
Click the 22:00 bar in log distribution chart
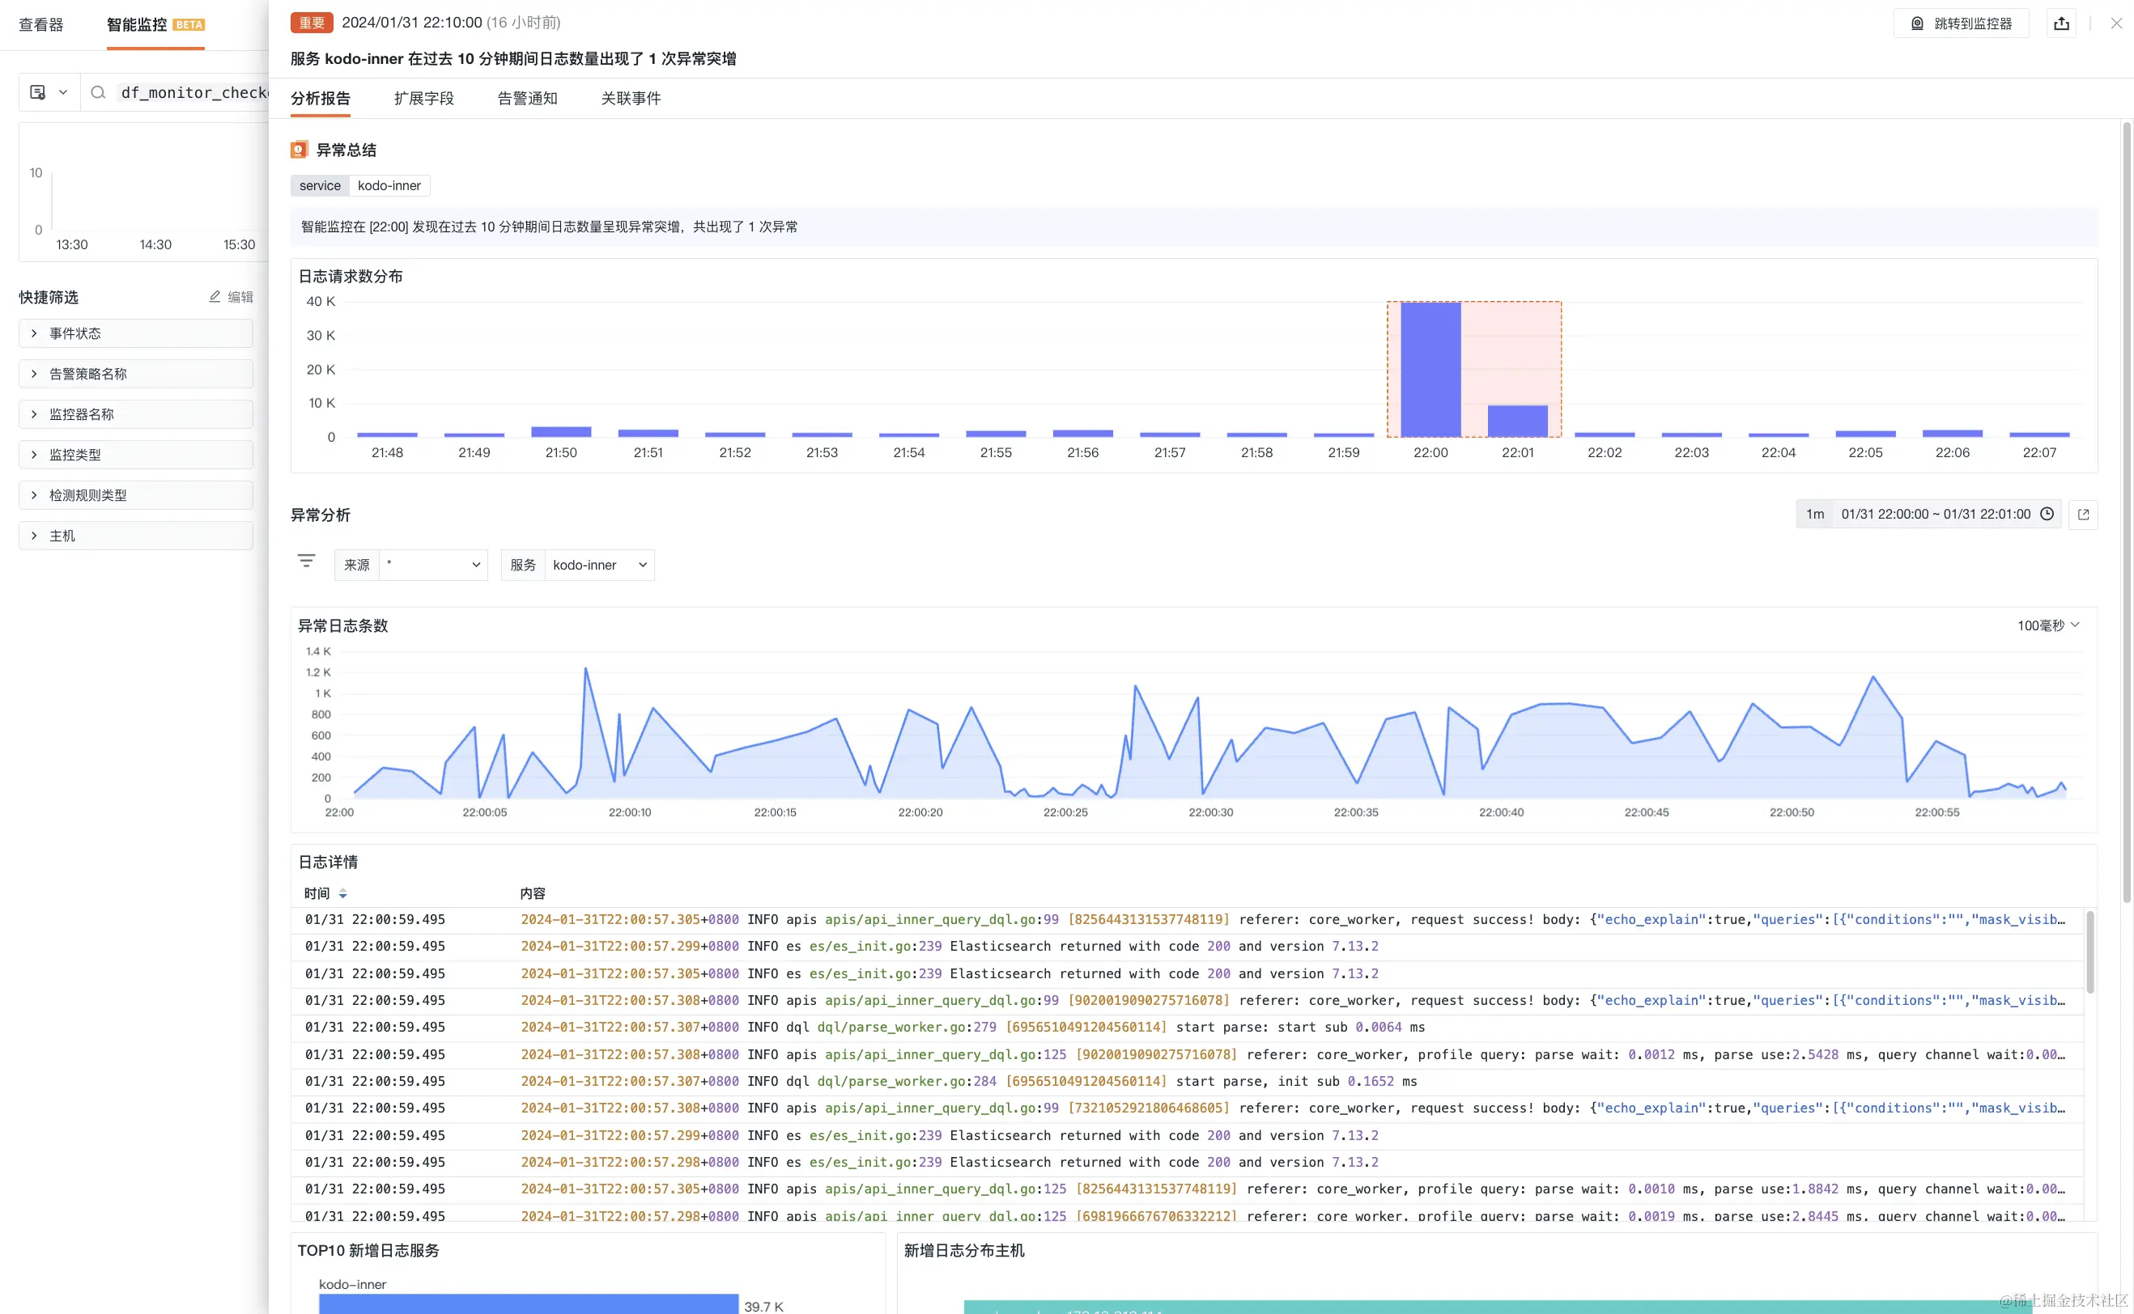(1430, 369)
